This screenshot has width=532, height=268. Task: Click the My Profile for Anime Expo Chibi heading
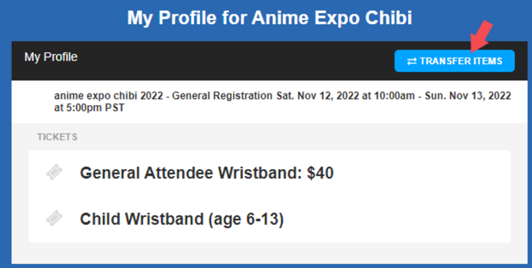(269, 18)
